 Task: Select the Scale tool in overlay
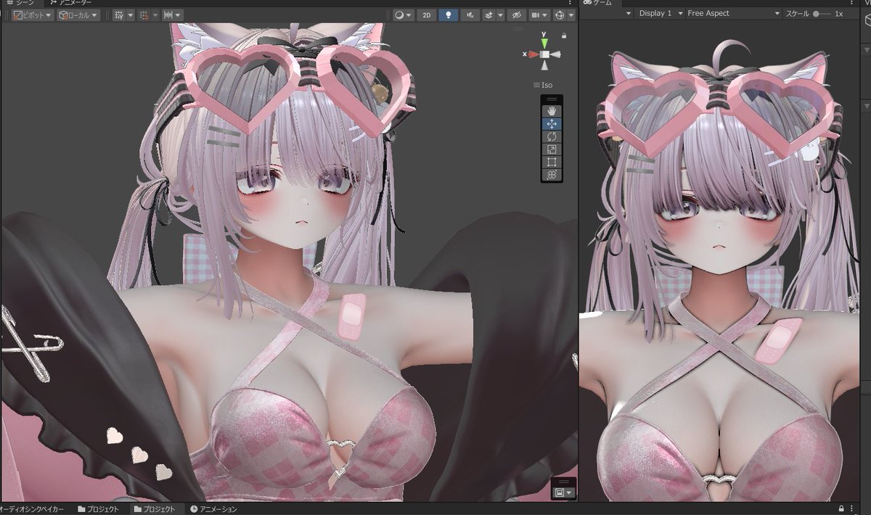551,149
